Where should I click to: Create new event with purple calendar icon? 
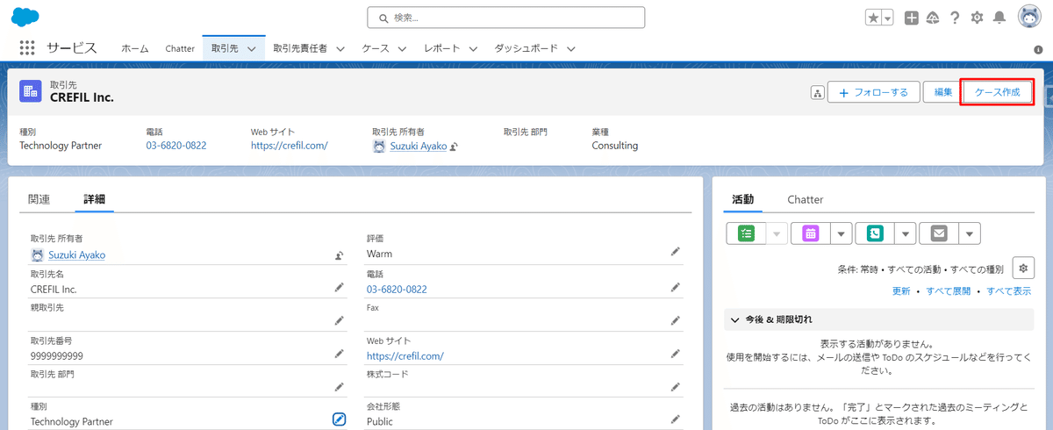tap(810, 233)
